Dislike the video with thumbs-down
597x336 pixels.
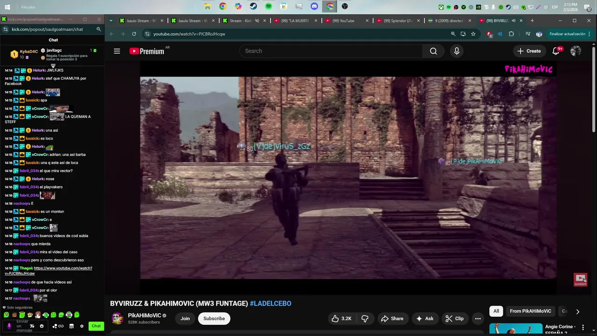pyautogui.click(x=365, y=318)
